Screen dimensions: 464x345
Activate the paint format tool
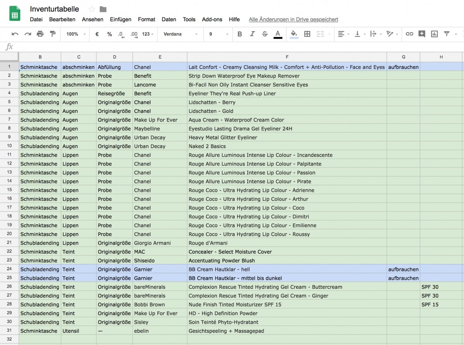point(53,34)
